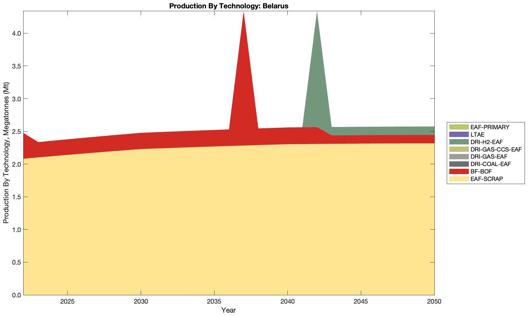
Task: Select the DRI-H2-EAF green legend swatch
Action: click(x=459, y=142)
